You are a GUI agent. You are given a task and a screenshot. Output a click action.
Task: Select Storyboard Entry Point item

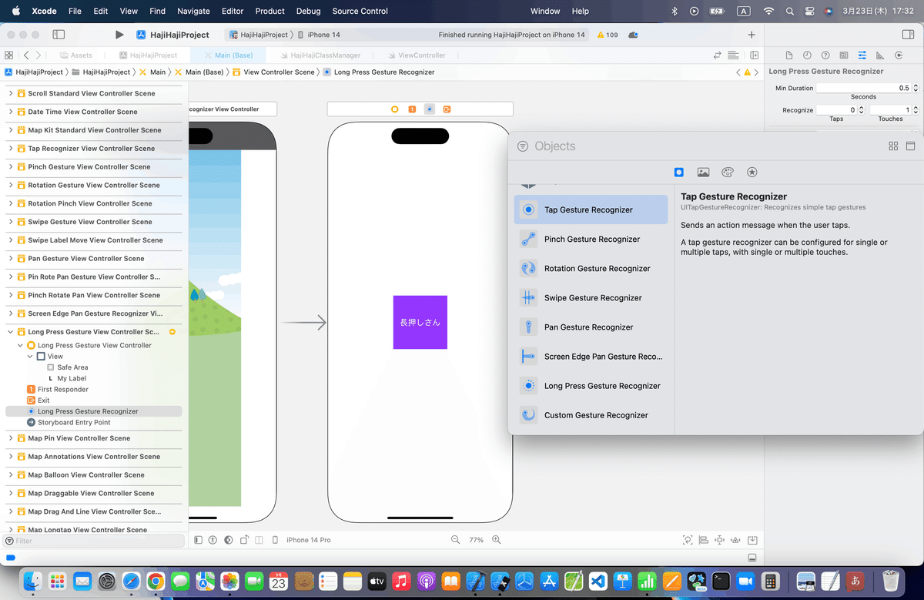74,422
